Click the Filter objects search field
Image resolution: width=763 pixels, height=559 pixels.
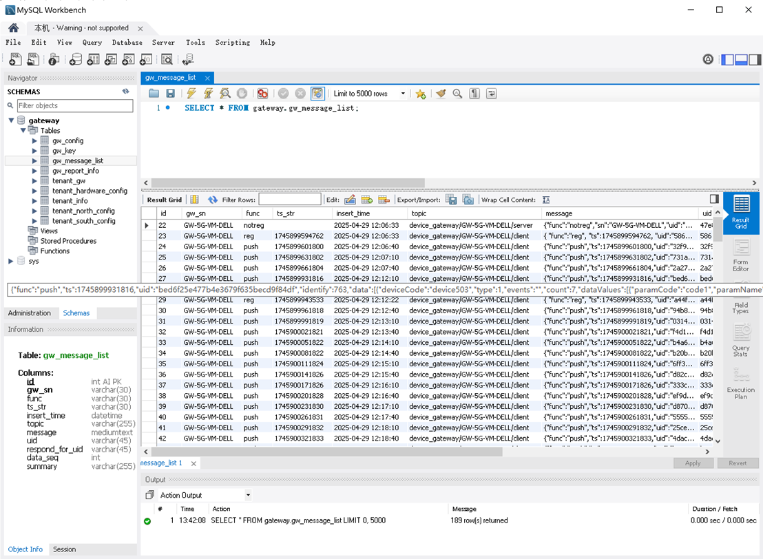75,105
